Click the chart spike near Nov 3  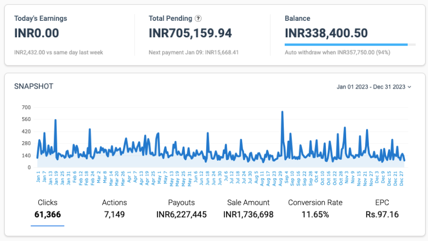[345, 128]
